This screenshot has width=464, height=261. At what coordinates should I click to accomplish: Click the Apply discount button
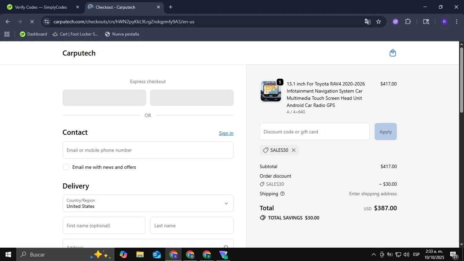coord(385,132)
